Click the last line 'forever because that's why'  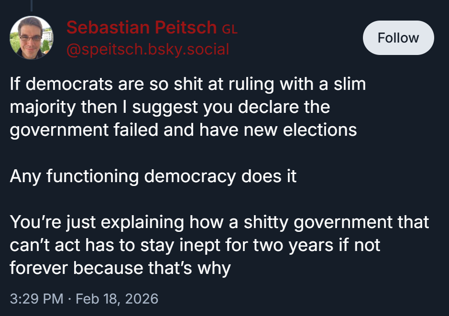click(120, 268)
